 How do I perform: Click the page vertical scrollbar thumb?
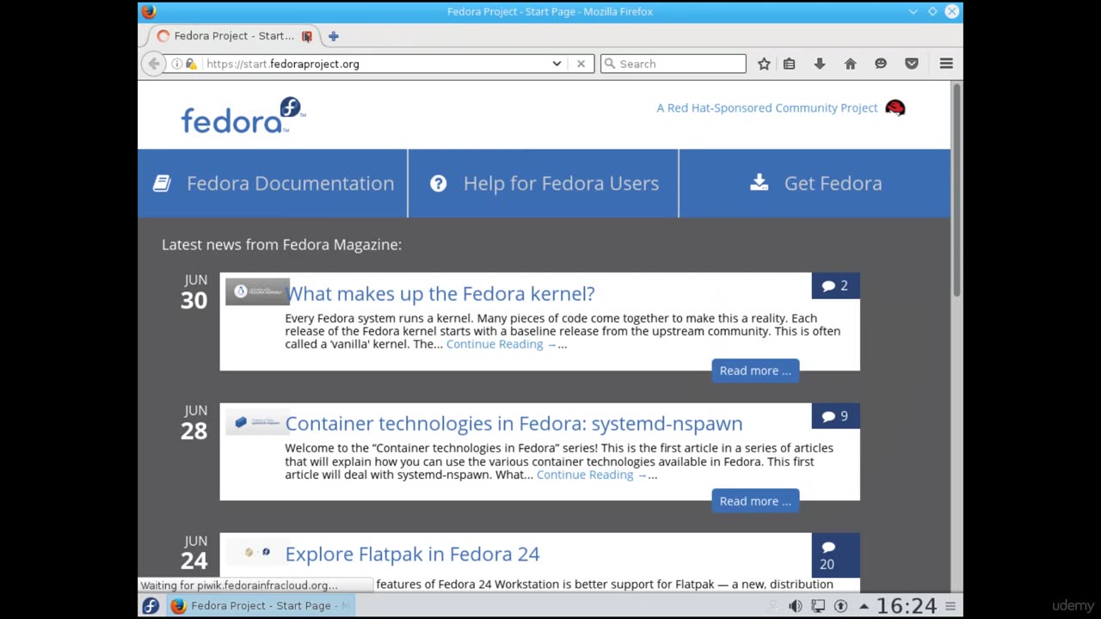[x=956, y=191]
